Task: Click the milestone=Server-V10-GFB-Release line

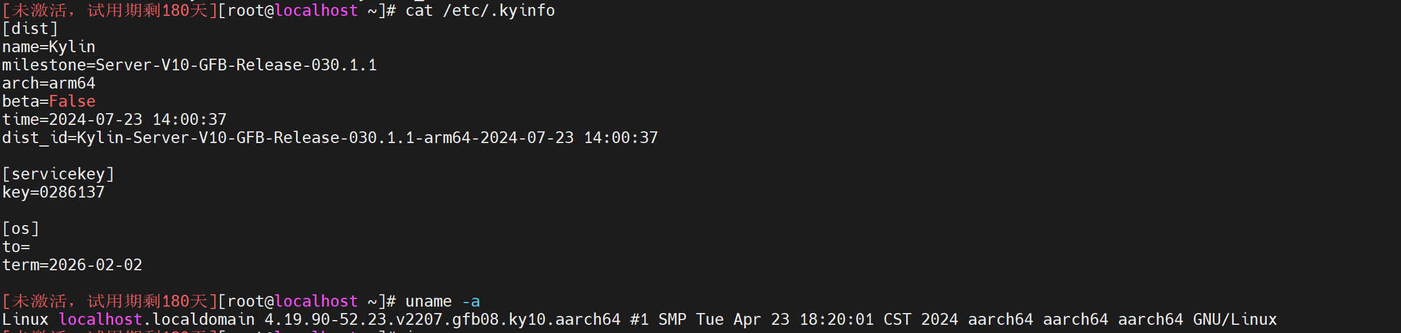Action: point(189,65)
